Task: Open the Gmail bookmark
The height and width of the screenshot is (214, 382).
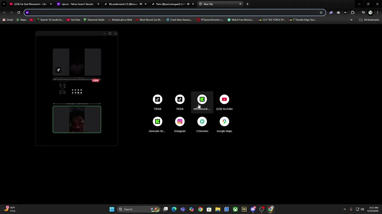Action: 8,20
